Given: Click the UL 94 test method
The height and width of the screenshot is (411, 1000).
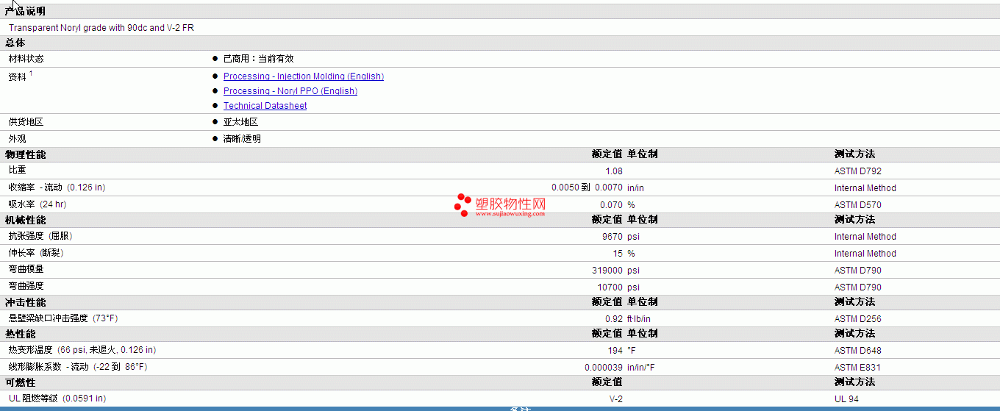Looking at the screenshot, I should 846,399.
